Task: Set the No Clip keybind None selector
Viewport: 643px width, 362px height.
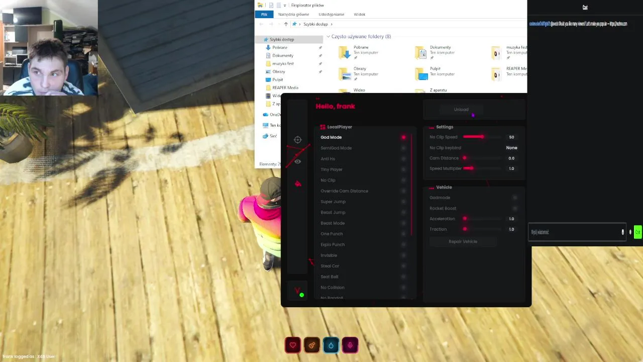Action: point(511,148)
